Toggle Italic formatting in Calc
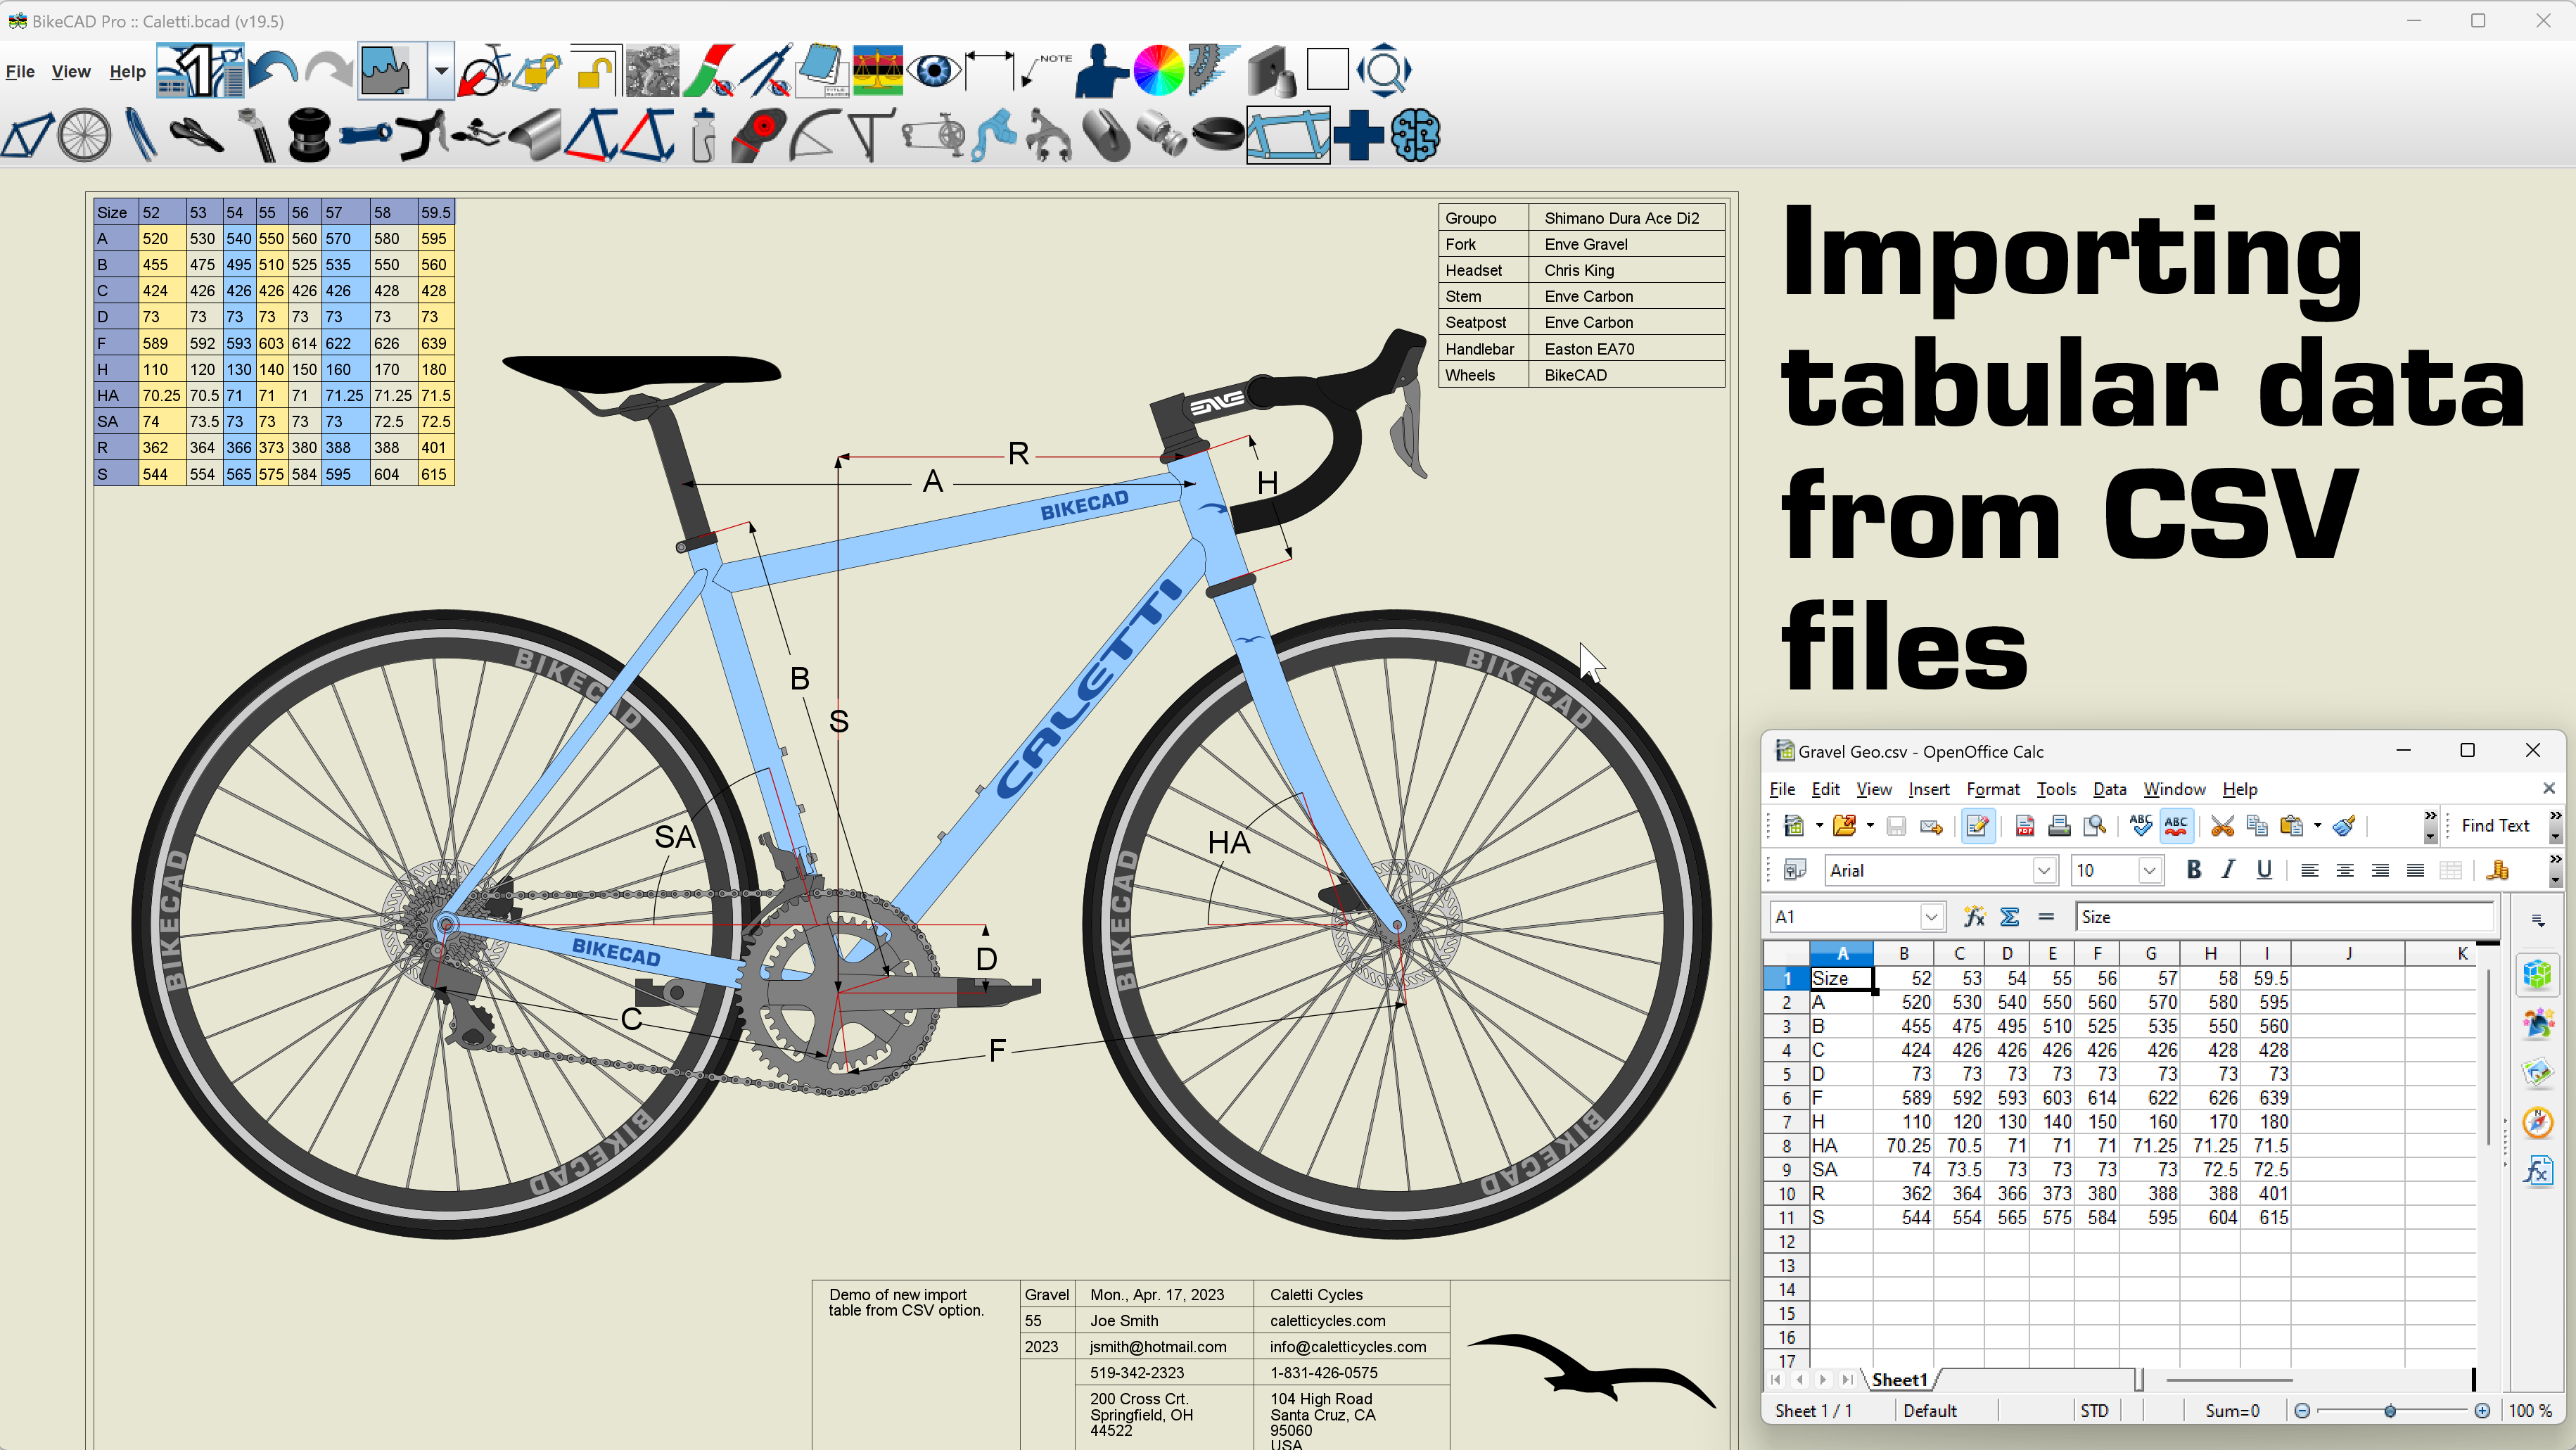Viewport: 2576px width, 1450px height. pos(2228,870)
